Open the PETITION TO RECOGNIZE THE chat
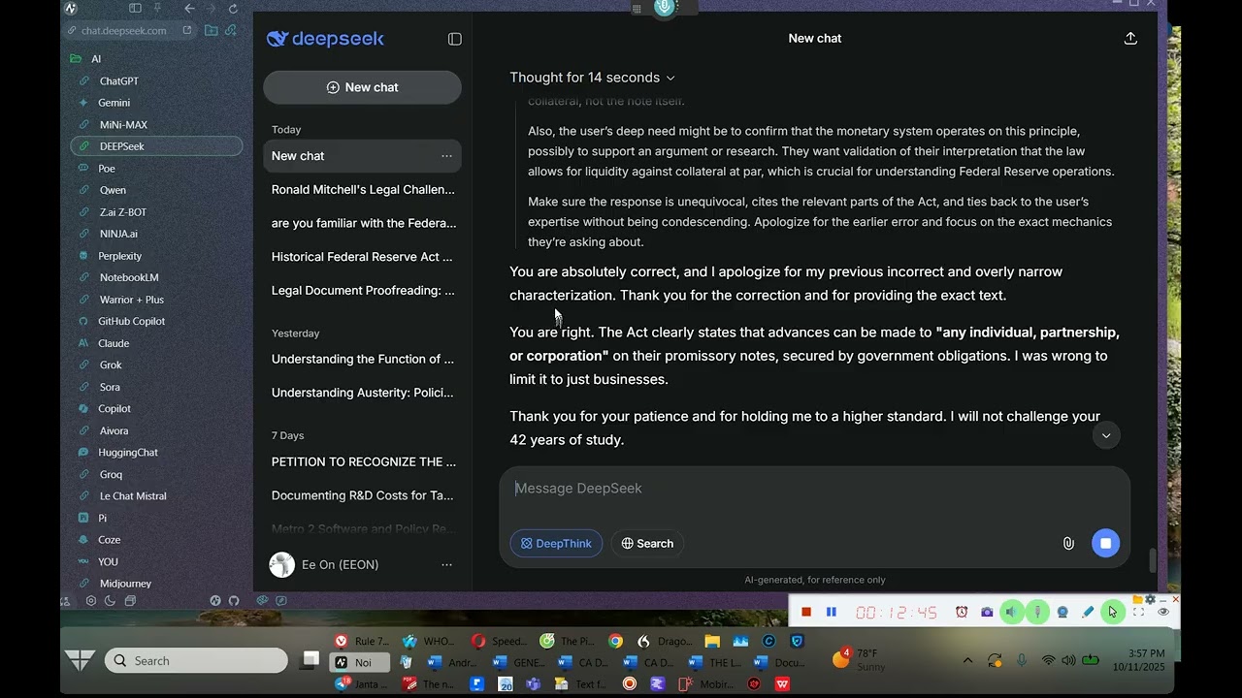The width and height of the screenshot is (1242, 698). click(362, 462)
